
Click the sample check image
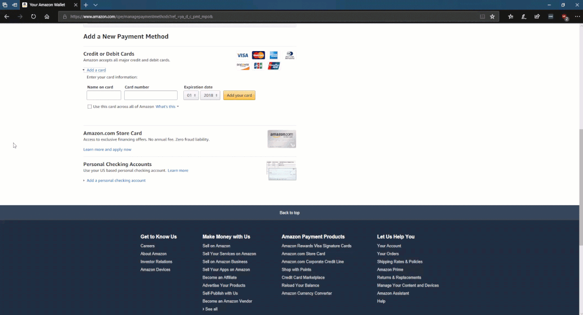click(281, 171)
